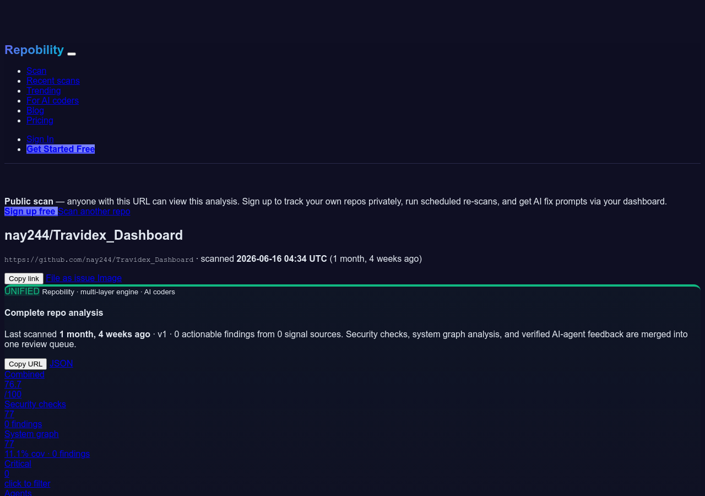Click the Repobility logo link
The height and width of the screenshot is (496, 705).
click(34, 50)
